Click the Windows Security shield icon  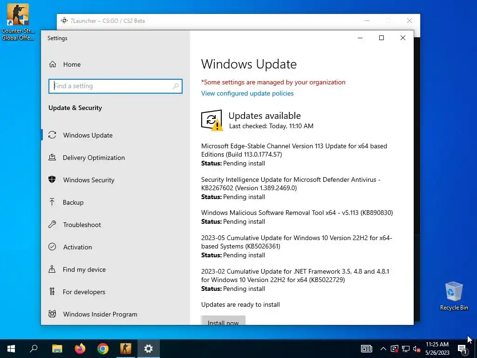point(52,179)
